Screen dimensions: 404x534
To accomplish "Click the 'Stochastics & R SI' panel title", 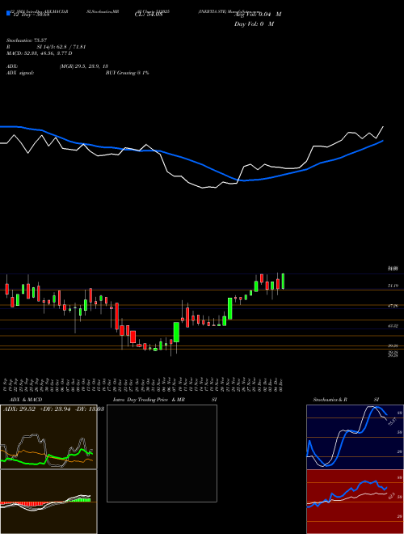I will point(346,400).
